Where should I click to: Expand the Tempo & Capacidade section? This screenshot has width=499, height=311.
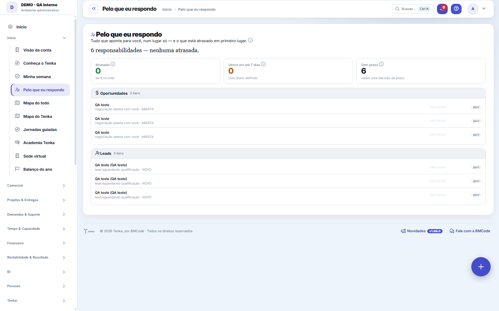pos(36,229)
